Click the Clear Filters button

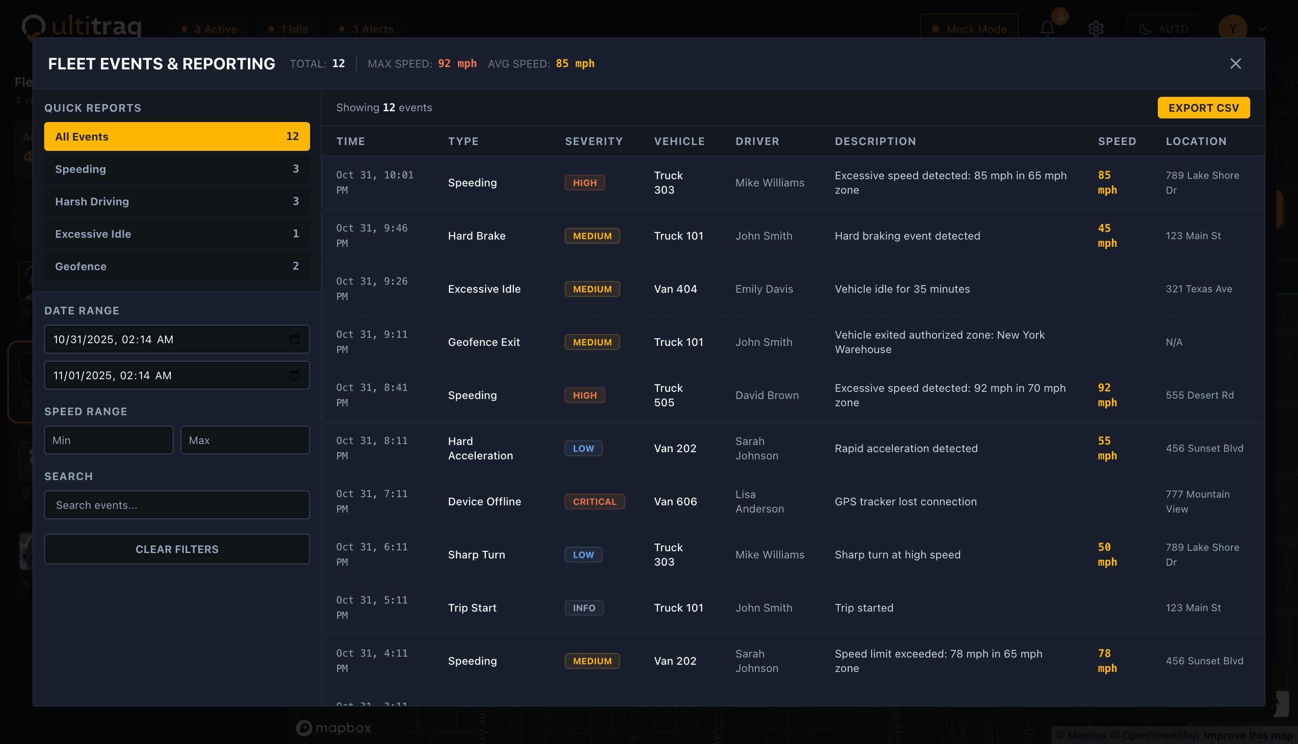click(x=176, y=549)
